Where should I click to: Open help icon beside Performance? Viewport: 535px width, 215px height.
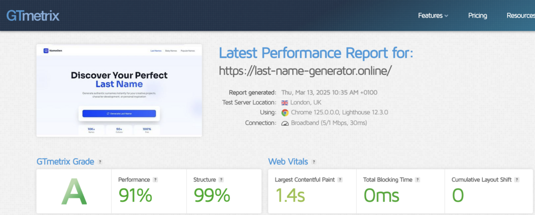coord(155,179)
